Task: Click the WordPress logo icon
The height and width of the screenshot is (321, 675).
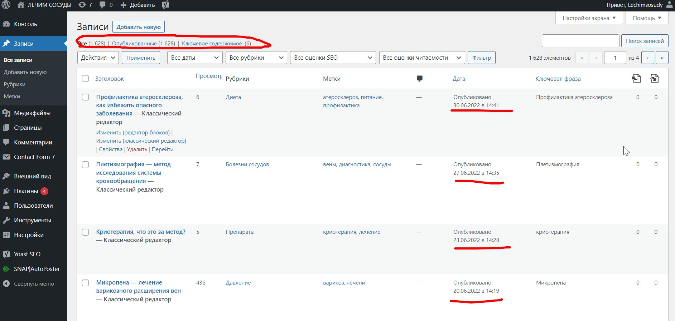Action: click(x=6, y=5)
